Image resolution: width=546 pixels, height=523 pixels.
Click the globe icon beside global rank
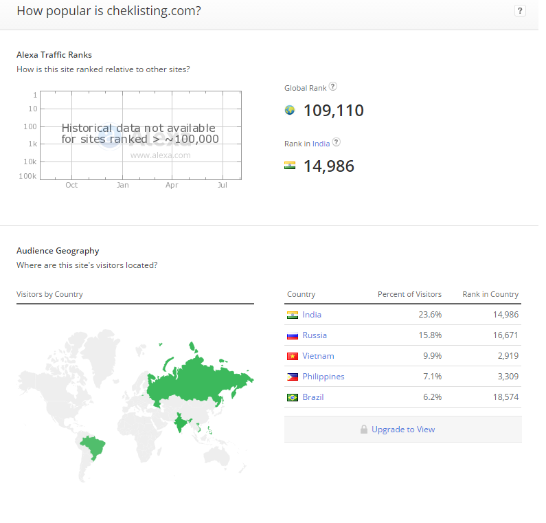(x=290, y=110)
